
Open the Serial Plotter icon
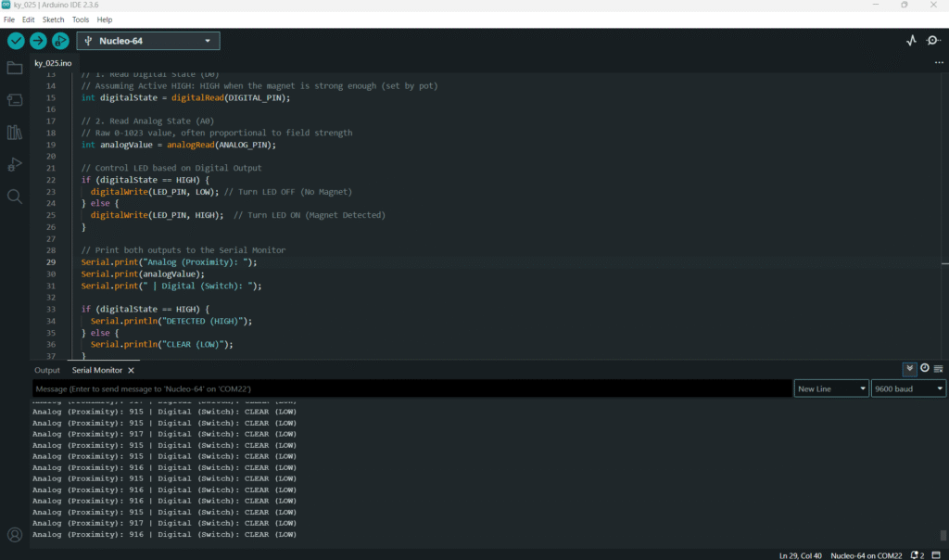911,41
